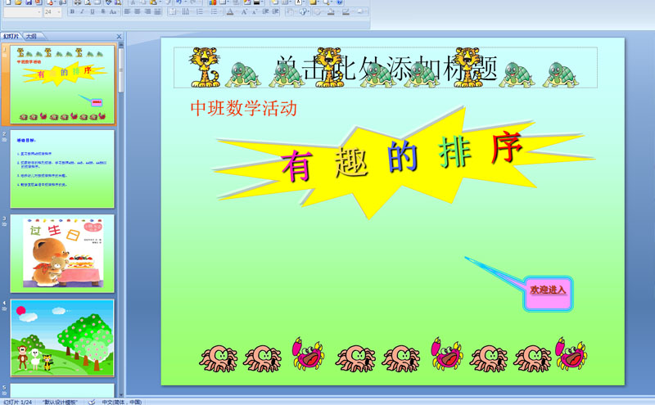Apply distributed text alignment
The height and width of the screenshot is (405, 655).
(x=157, y=11)
